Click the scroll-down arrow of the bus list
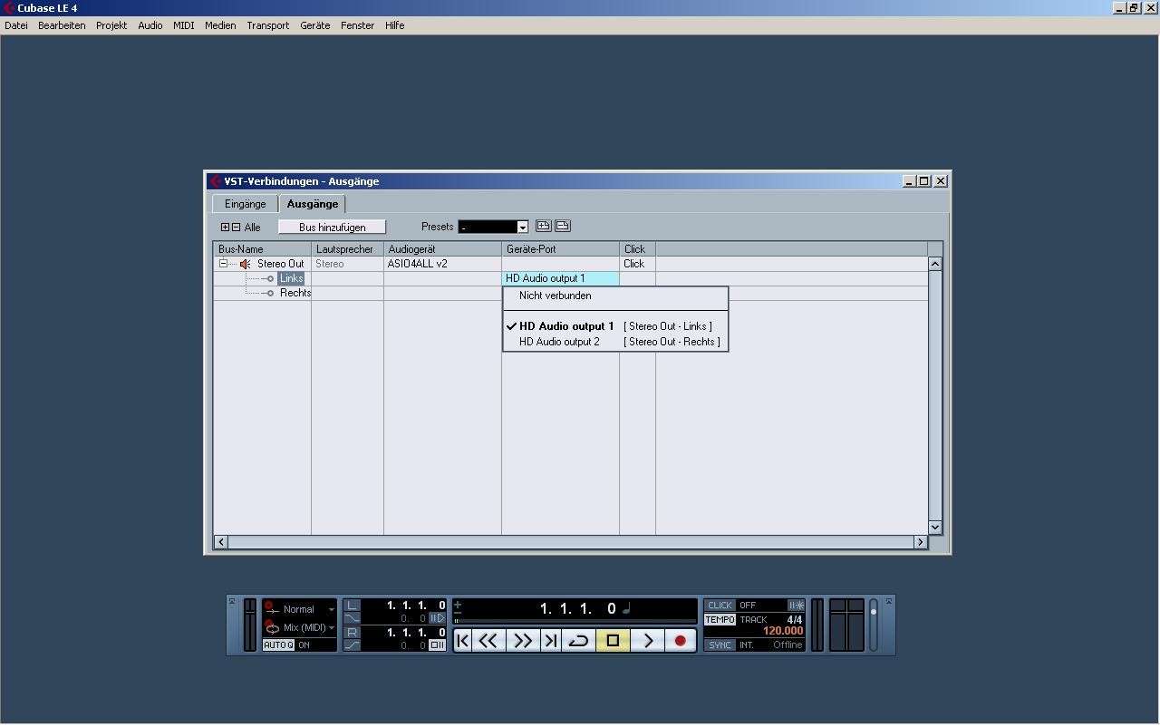1160x727 pixels. point(935,528)
